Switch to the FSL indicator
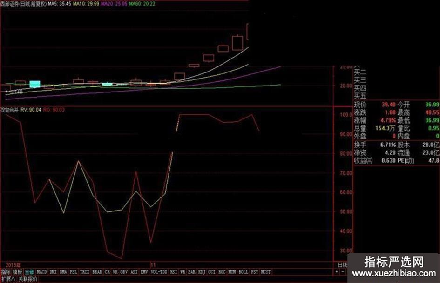Viewport: 440px width, 283px height. click(x=73, y=272)
